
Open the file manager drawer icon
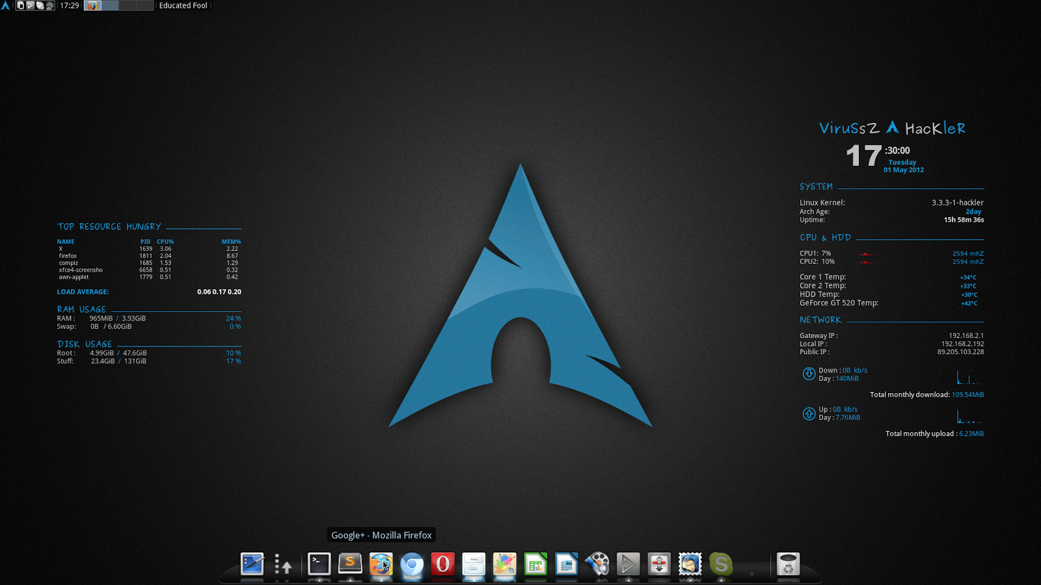[474, 564]
